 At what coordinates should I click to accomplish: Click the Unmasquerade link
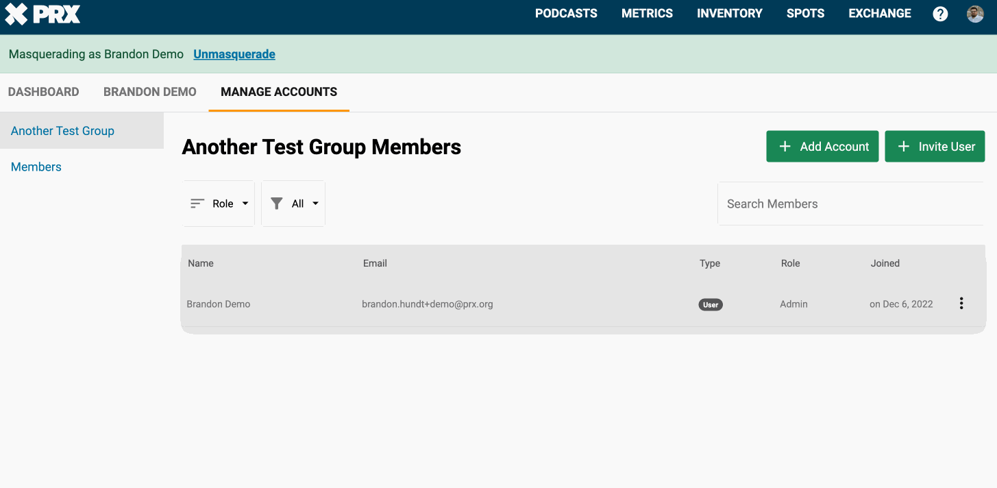(234, 54)
